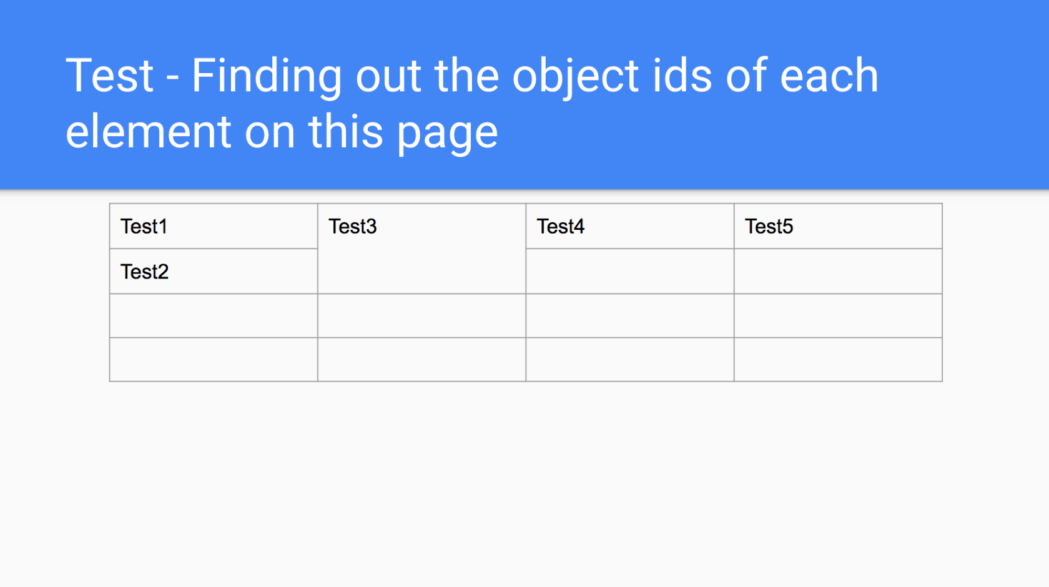Click bottom-row cell in Test3 column
Viewport: 1049px width, 587px height.
(x=421, y=360)
